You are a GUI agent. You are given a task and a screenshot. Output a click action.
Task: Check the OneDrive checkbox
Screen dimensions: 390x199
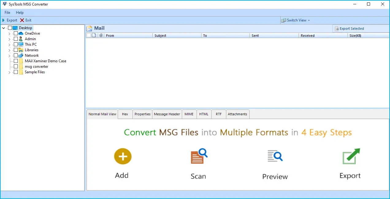pyautogui.click(x=16, y=33)
